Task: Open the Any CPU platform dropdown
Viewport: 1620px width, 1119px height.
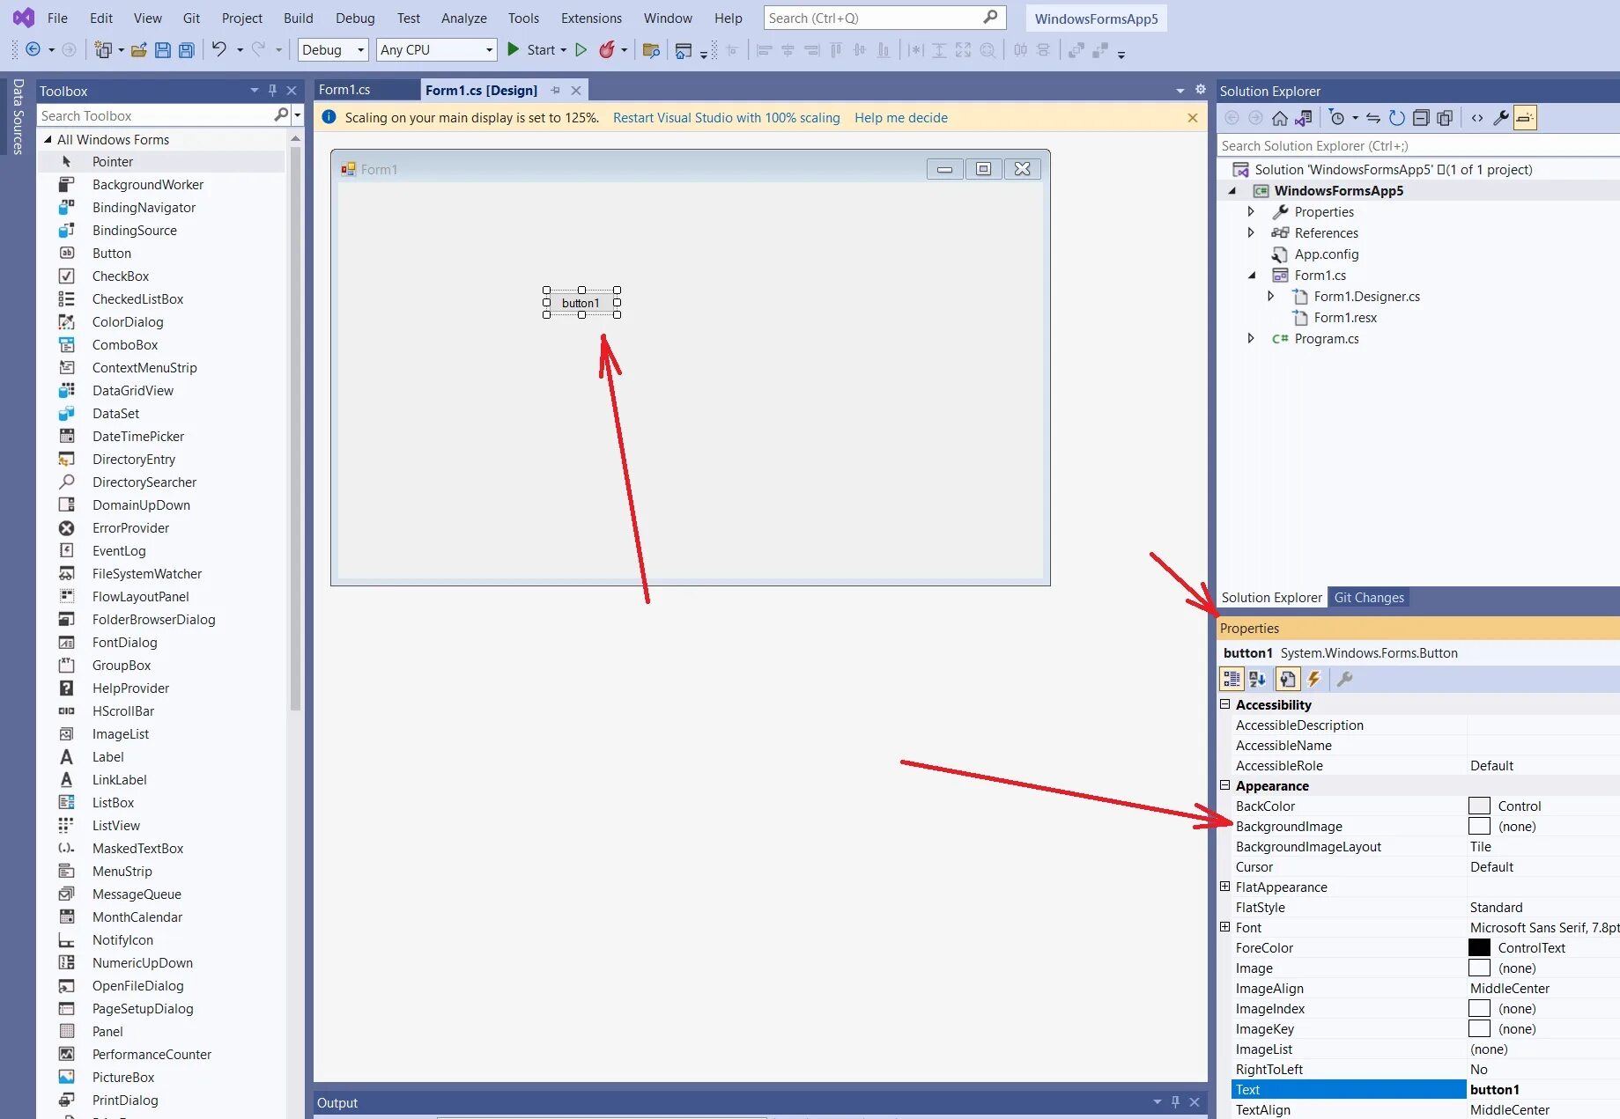Action: click(x=437, y=50)
